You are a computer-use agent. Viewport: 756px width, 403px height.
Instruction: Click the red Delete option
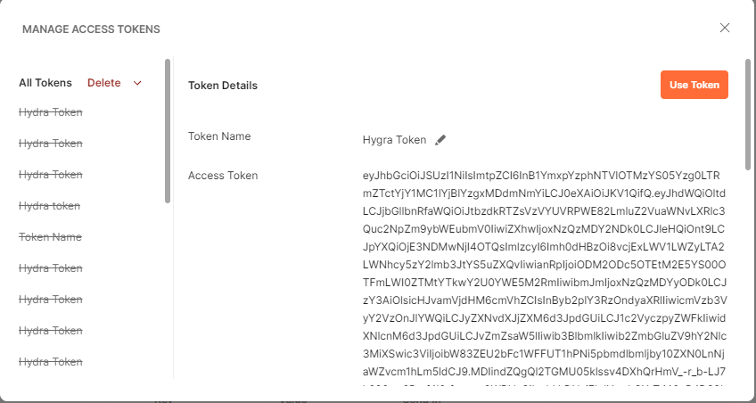(x=104, y=83)
